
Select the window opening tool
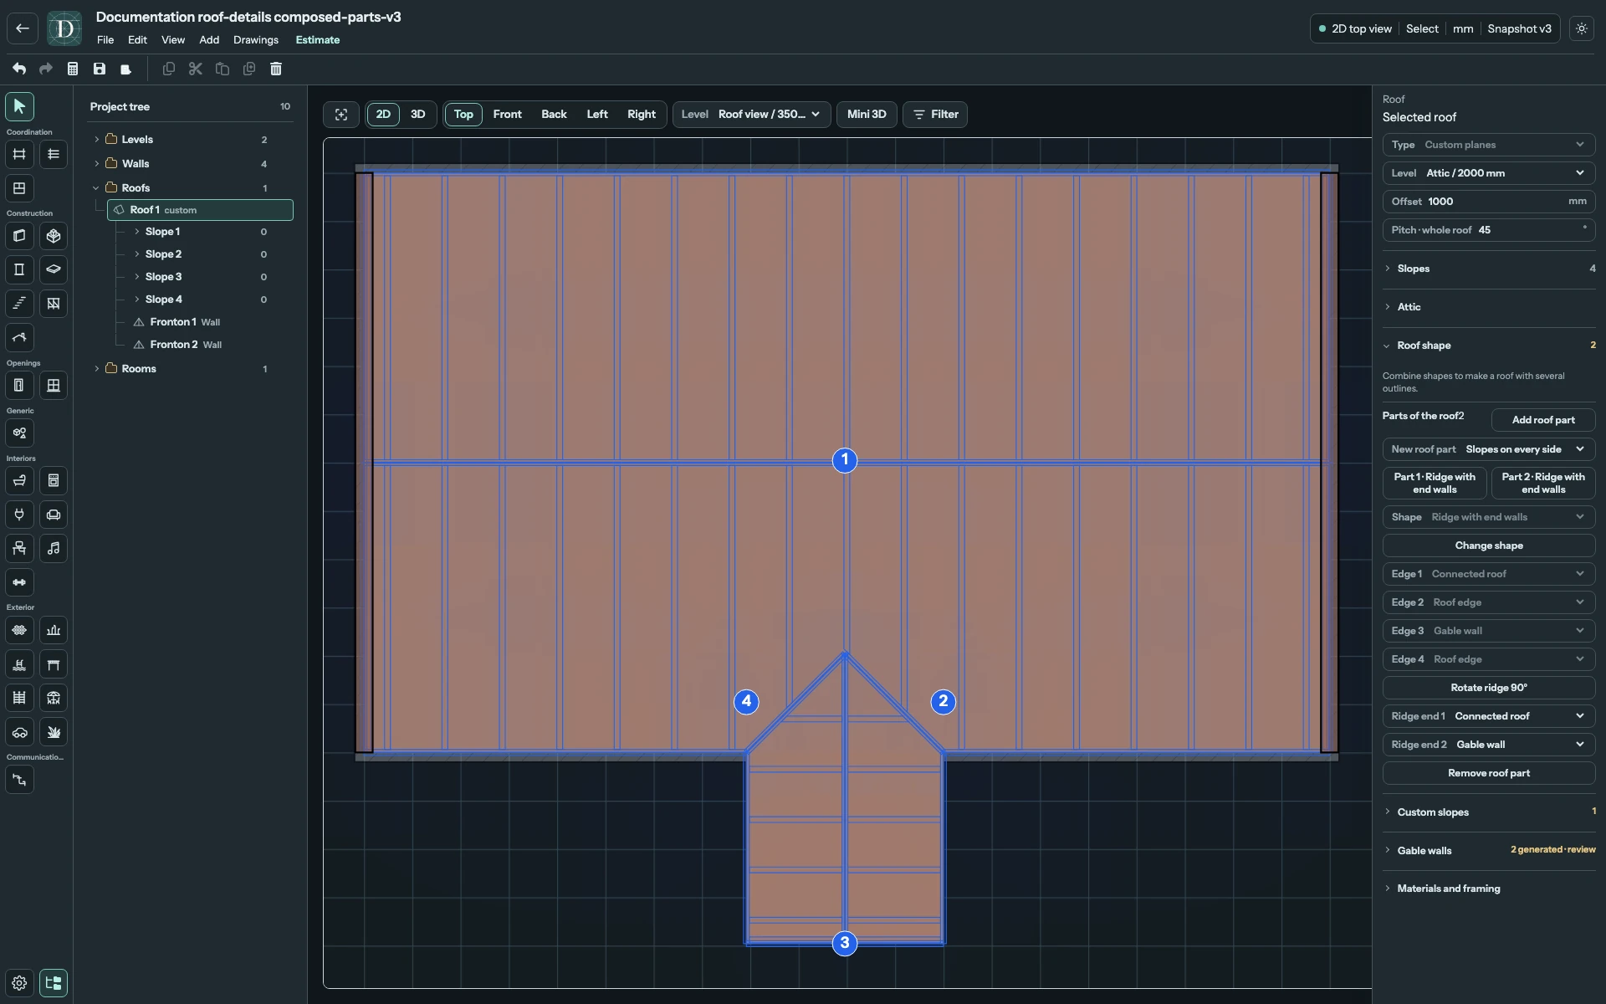(x=54, y=386)
